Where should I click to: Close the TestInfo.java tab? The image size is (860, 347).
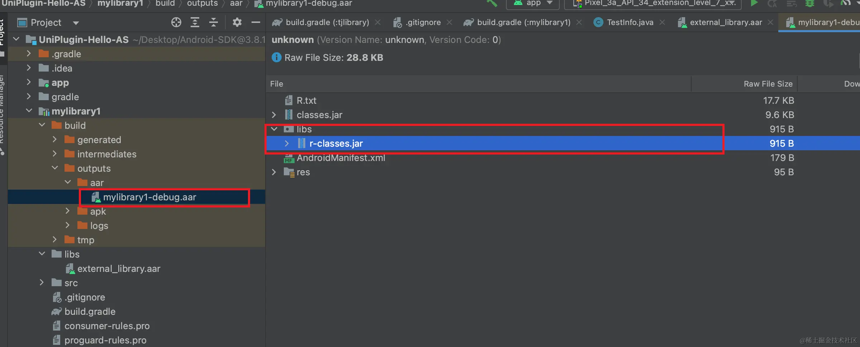click(x=662, y=23)
